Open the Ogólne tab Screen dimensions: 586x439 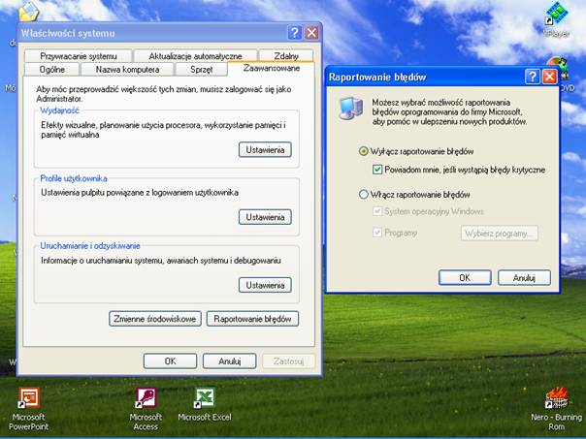click(52, 70)
